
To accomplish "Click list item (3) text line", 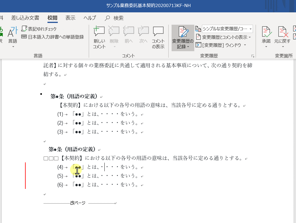I will pos(100,132).
